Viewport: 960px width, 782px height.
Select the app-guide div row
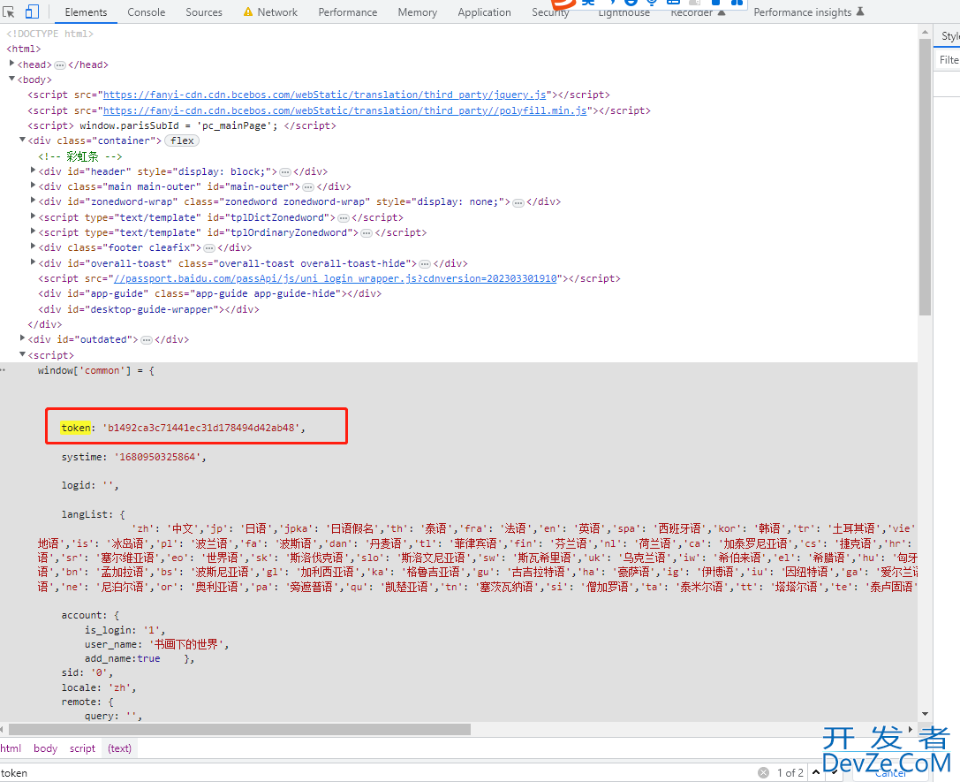point(210,294)
